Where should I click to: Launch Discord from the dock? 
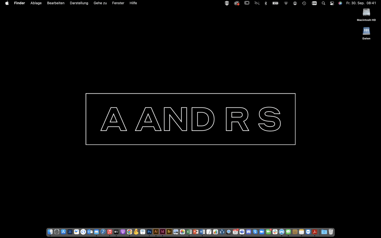point(249,232)
